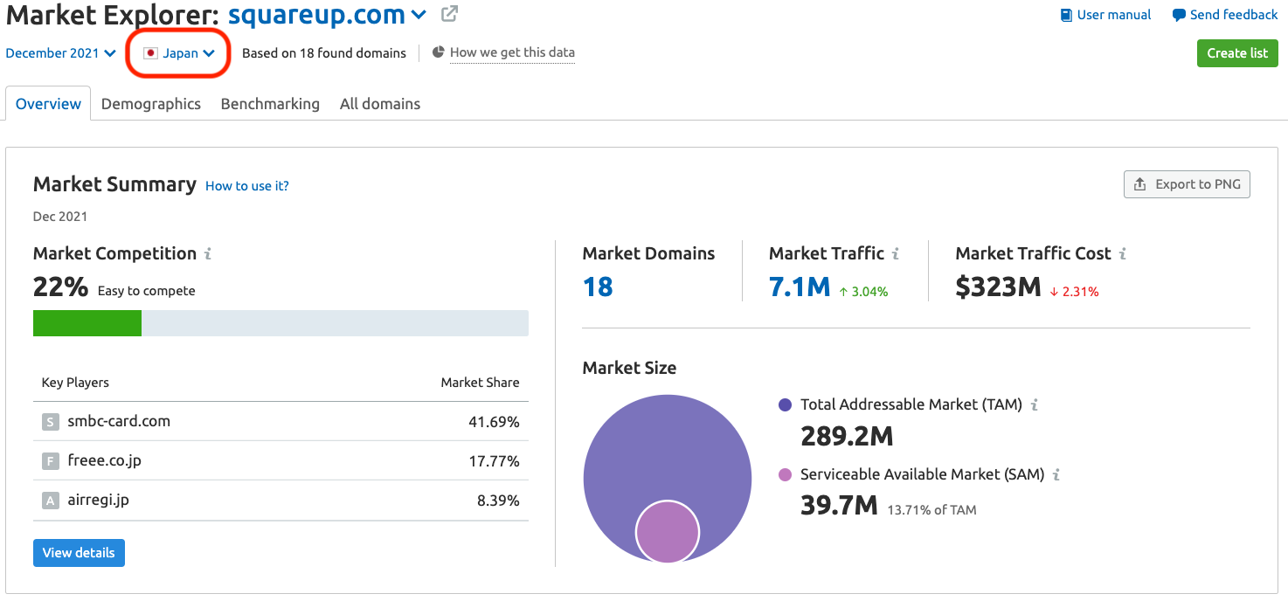Click the Export to PNG button
The height and width of the screenshot is (601, 1288).
pyautogui.click(x=1187, y=184)
